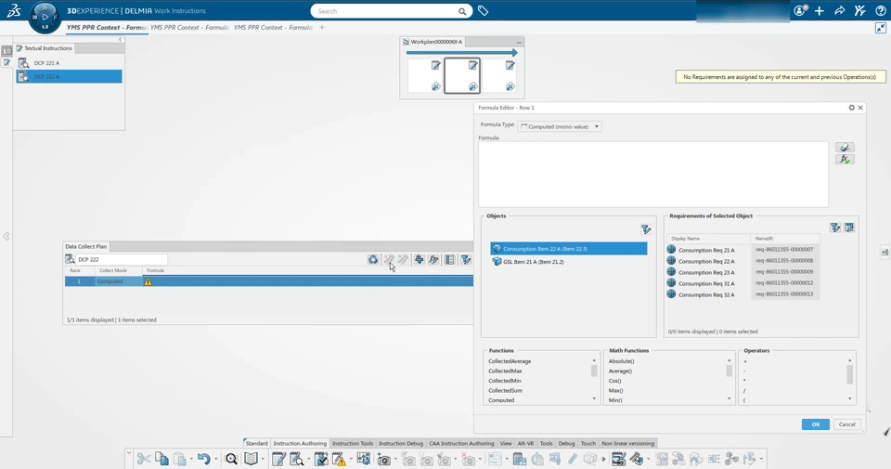Click the open book icon in bottom toolbar
The height and width of the screenshot is (469, 891).
click(x=252, y=459)
